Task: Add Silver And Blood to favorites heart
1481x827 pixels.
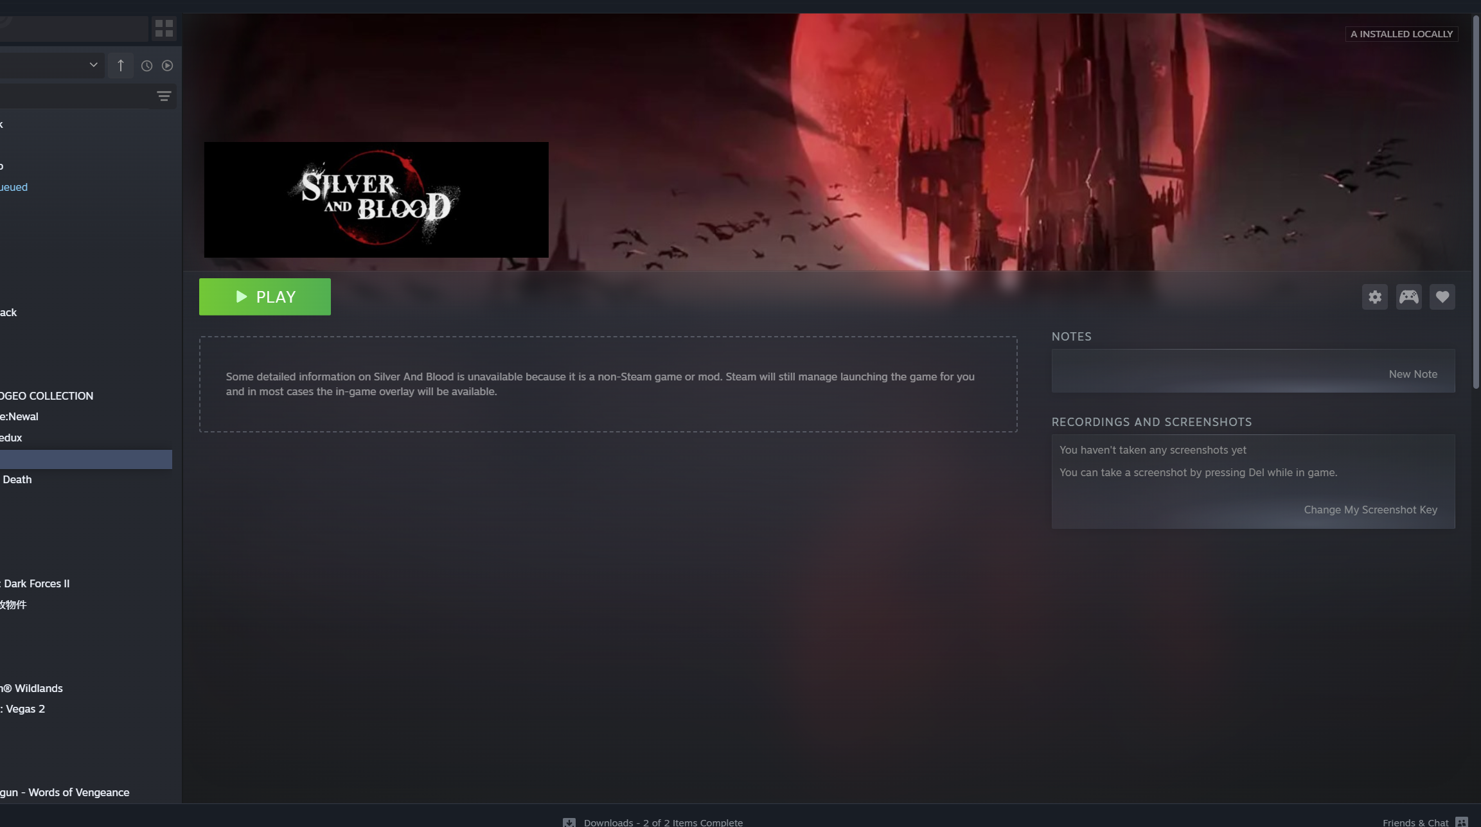Action: [1442, 297]
